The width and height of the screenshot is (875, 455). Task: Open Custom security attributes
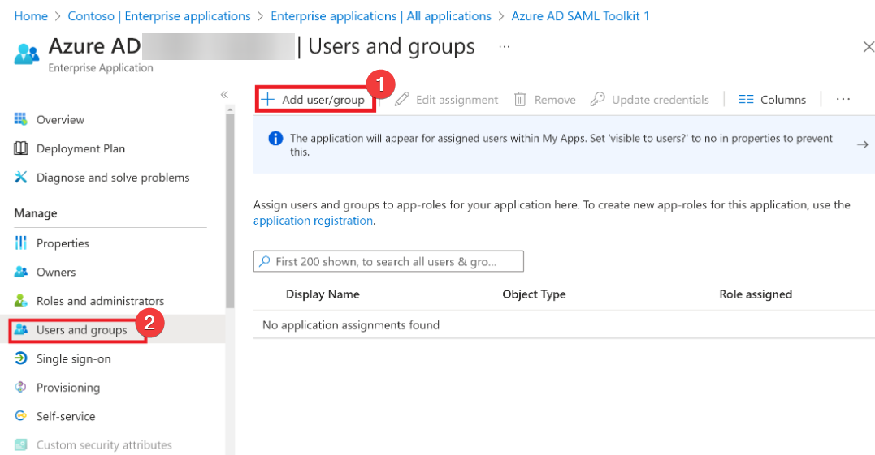coord(104,445)
